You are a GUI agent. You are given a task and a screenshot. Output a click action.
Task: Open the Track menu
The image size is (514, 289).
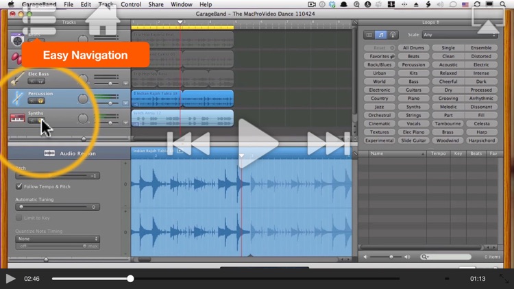point(106,4)
